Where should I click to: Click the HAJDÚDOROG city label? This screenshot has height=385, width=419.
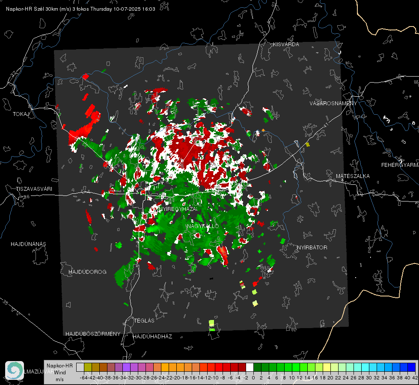(87, 272)
